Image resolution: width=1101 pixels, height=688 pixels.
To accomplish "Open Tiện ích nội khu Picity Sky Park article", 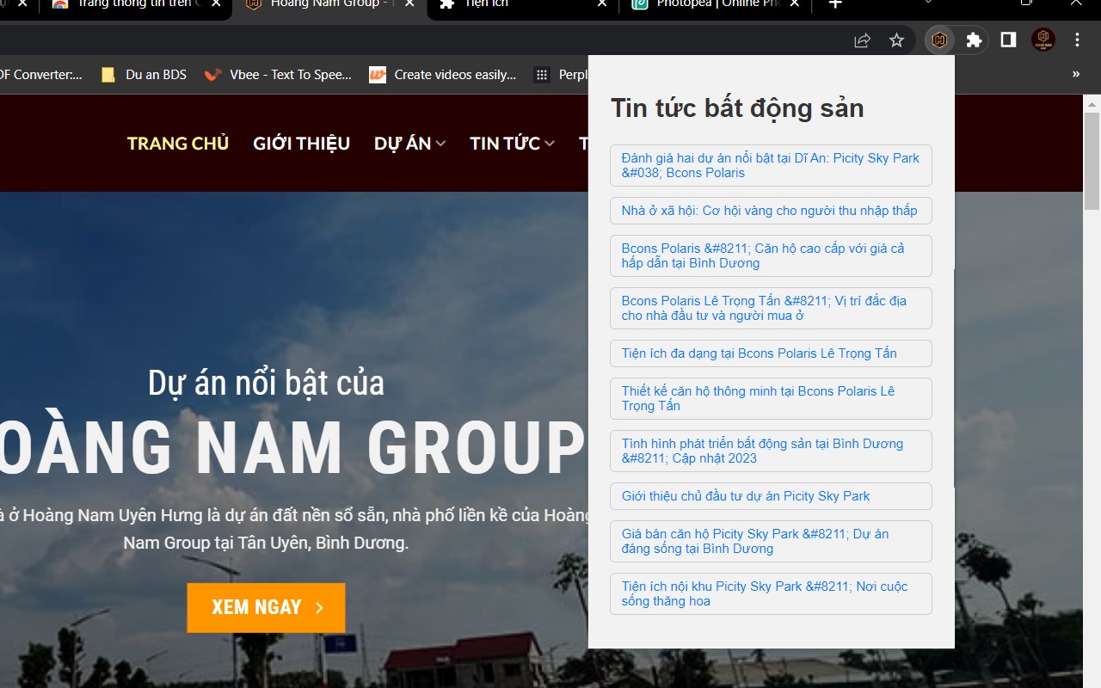I will pyautogui.click(x=771, y=593).
